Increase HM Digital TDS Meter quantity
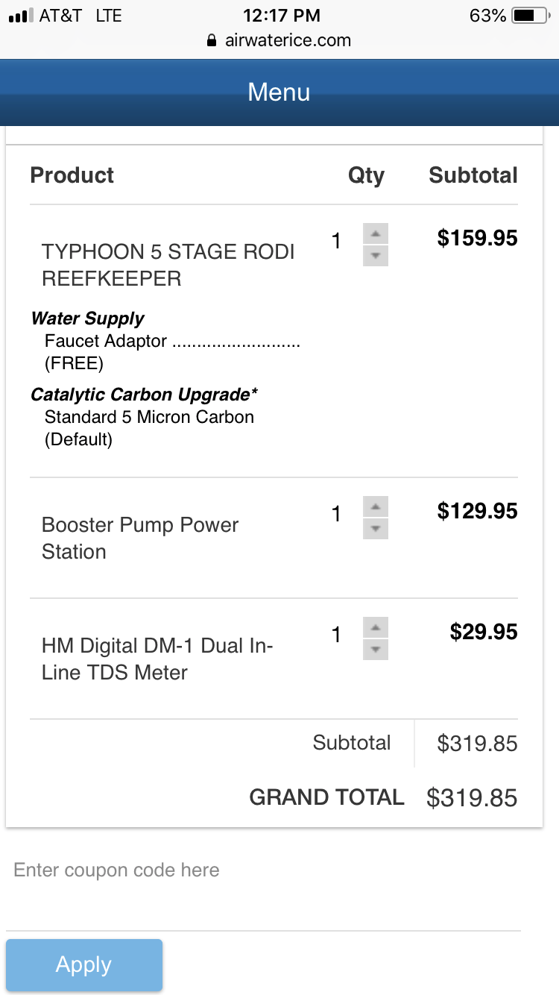 (x=376, y=627)
